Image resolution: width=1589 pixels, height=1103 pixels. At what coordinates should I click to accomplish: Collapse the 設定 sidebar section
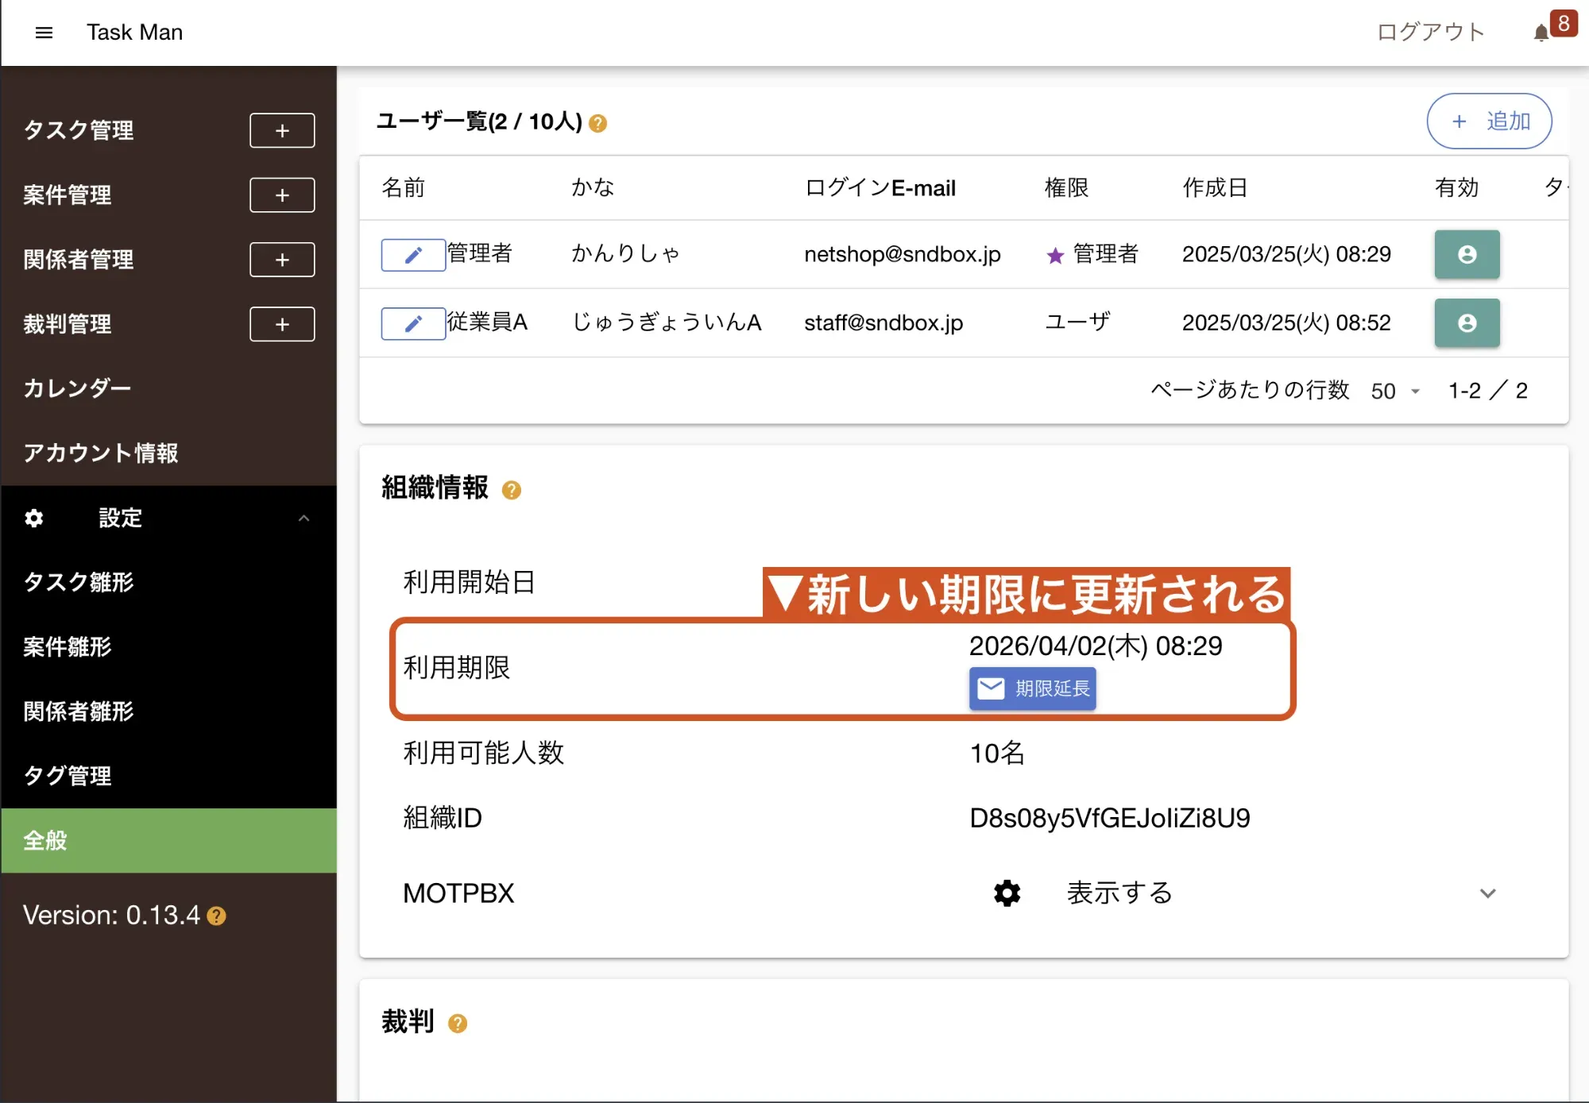[303, 518]
